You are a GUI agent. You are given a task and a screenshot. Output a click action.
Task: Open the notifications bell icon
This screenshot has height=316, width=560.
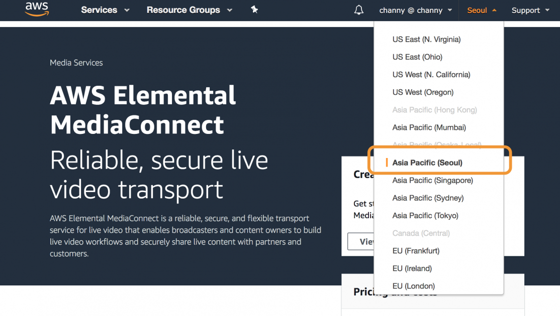(x=358, y=10)
